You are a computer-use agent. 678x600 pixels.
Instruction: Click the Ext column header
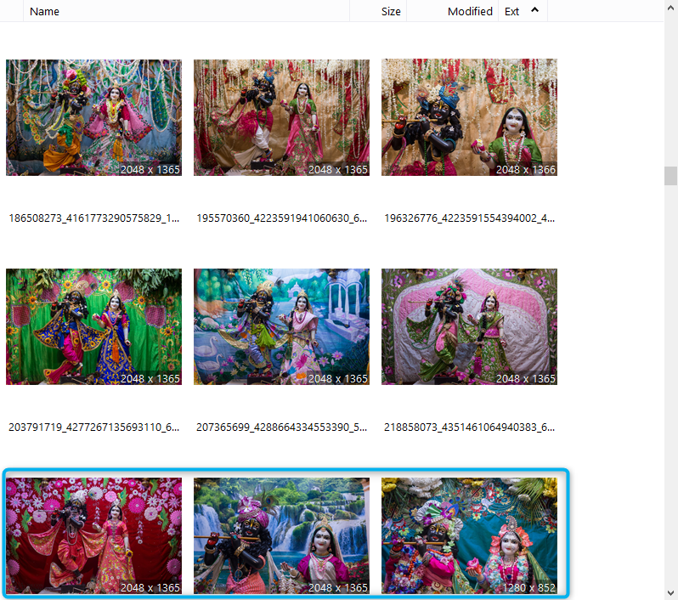511,11
